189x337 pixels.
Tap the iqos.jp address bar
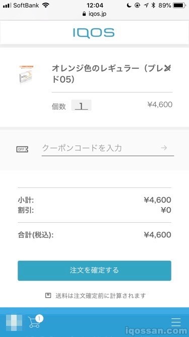click(x=95, y=14)
